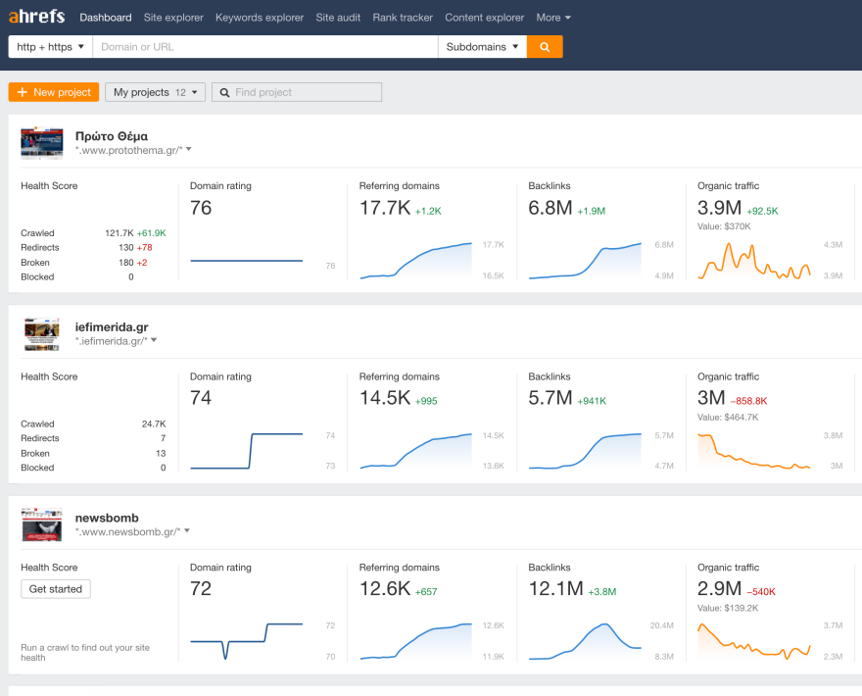Image resolution: width=862 pixels, height=696 pixels.
Task: Expand the protothema.gr URL dropdown arrow
Action: [188, 150]
